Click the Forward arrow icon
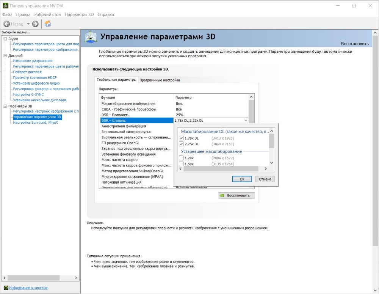 click(x=35, y=24)
